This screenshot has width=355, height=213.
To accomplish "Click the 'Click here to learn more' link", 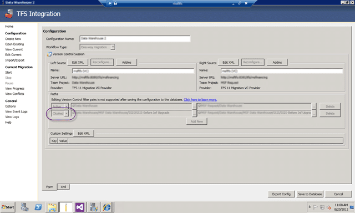I will click(200, 100).
